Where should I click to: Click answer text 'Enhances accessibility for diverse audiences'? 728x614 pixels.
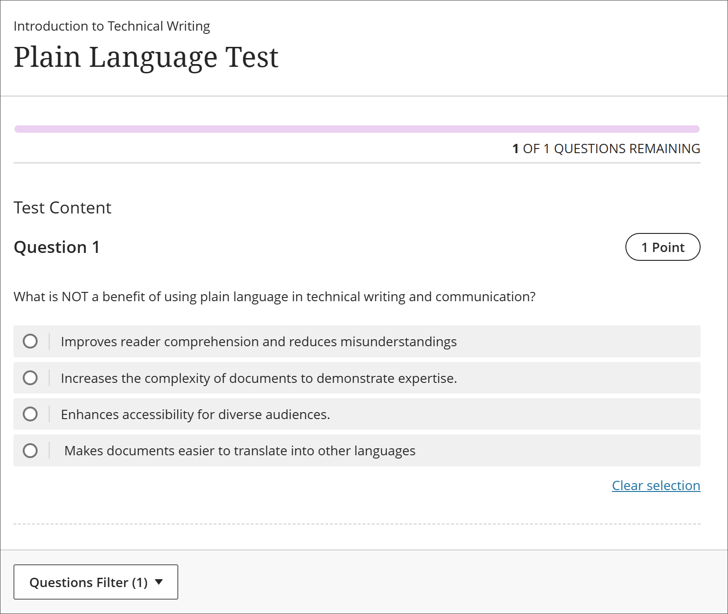(195, 414)
